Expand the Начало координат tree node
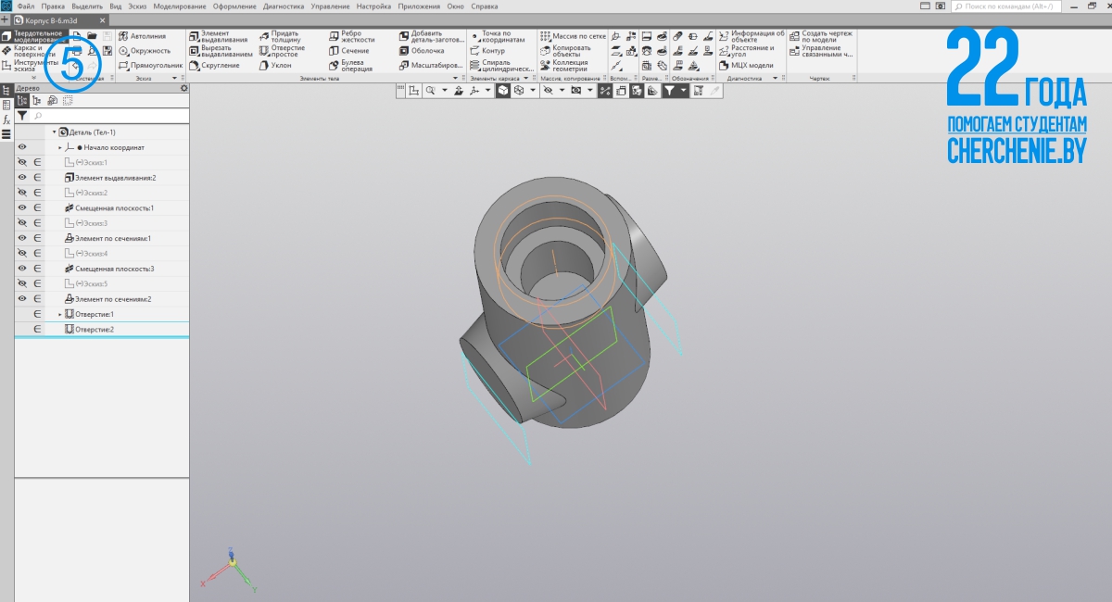Image resolution: width=1112 pixels, height=602 pixels. pos(60,147)
